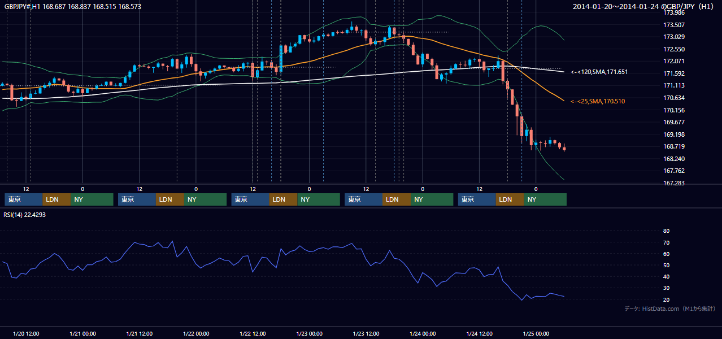Click price axis label 171.592
Viewport: 722px width, 339px height.
click(x=674, y=73)
